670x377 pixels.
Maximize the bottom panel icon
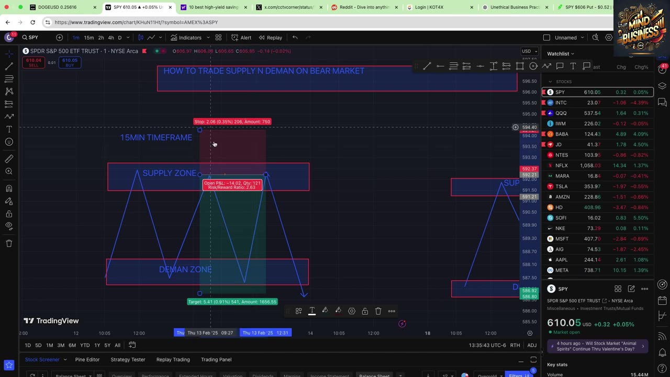tap(533, 360)
